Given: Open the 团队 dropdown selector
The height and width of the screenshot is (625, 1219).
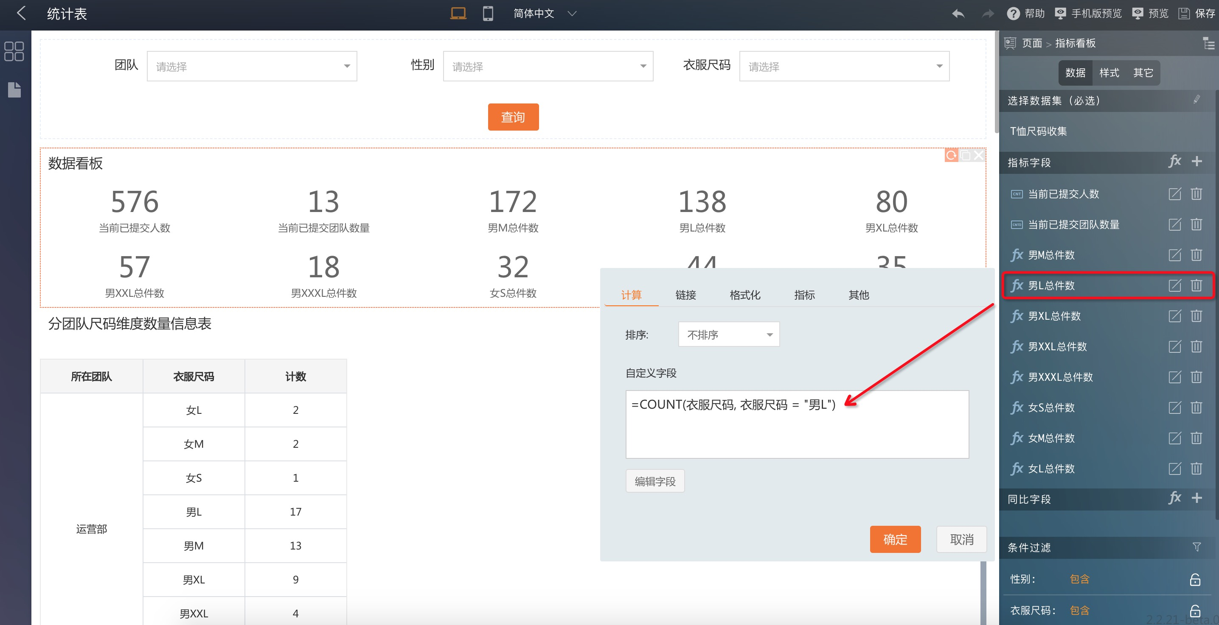Looking at the screenshot, I should click(x=252, y=66).
